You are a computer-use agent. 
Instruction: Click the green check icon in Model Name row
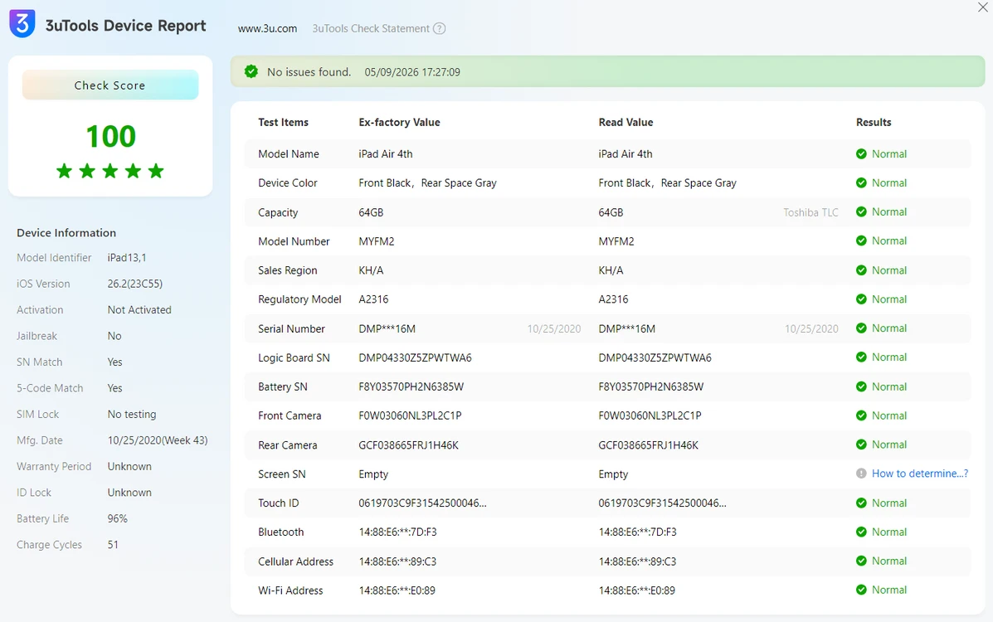tap(861, 154)
